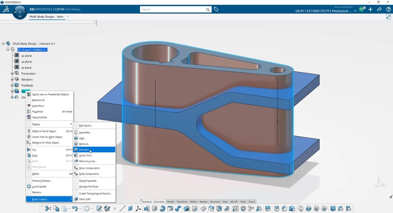The height and width of the screenshot is (213, 393).
Task: Open Help question mark icon
Action: (x=388, y=9)
